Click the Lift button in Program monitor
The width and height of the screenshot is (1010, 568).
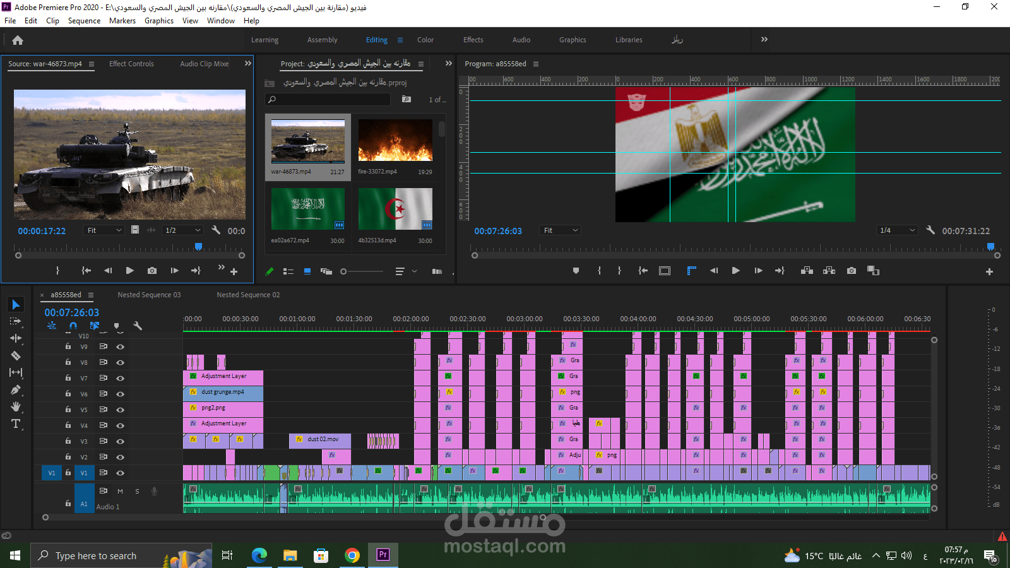click(807, 271)
